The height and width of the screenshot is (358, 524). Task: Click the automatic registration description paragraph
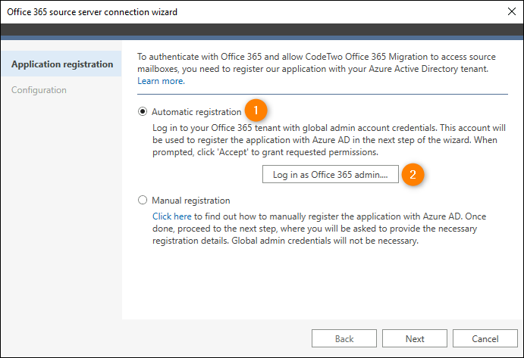point(329,140)
